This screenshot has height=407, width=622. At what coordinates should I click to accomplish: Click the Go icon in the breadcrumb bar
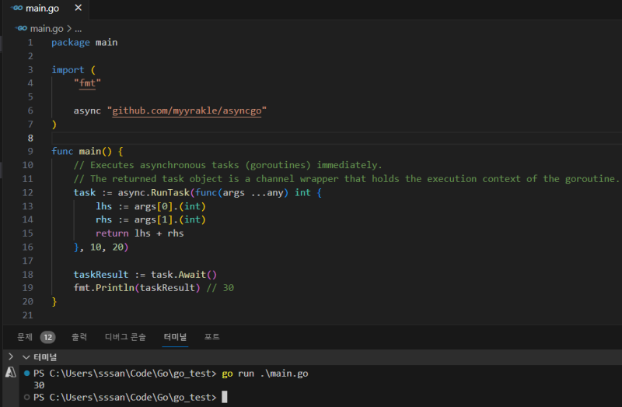coord(22,28)
